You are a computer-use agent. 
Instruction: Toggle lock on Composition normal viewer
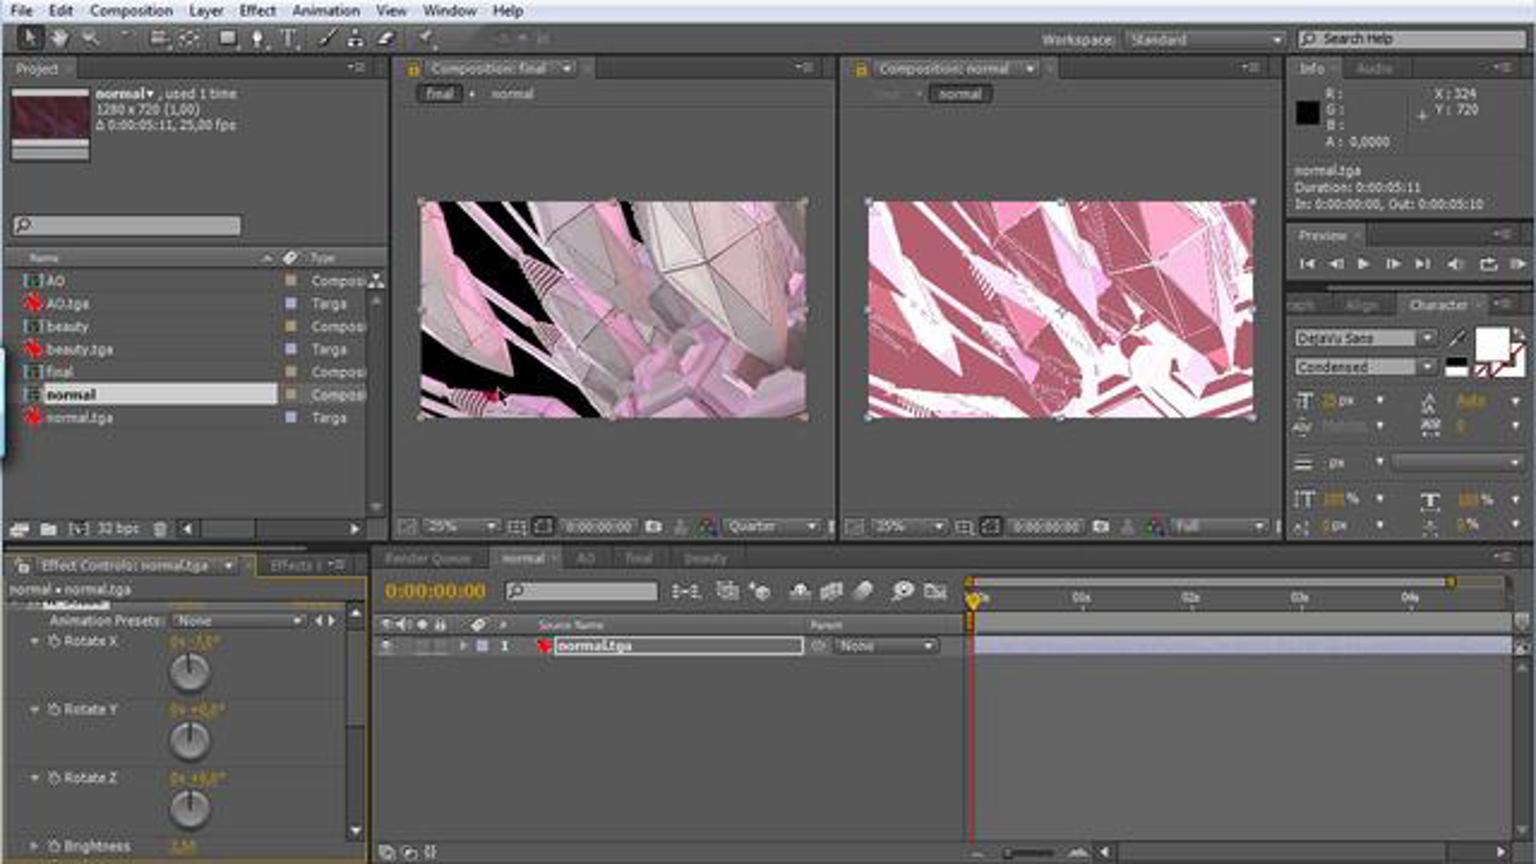[861, 68]
